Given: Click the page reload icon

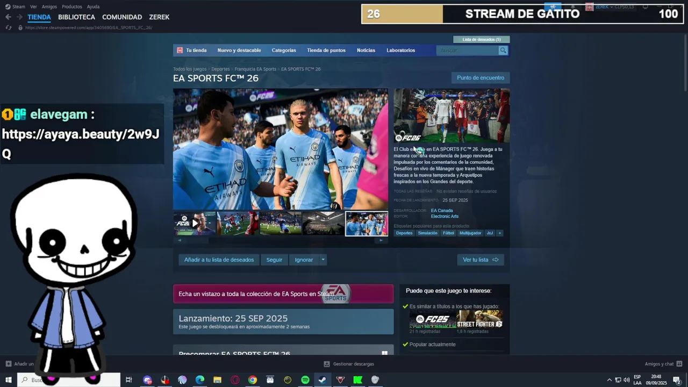Looking at the screenshot, I should [9, 27].
